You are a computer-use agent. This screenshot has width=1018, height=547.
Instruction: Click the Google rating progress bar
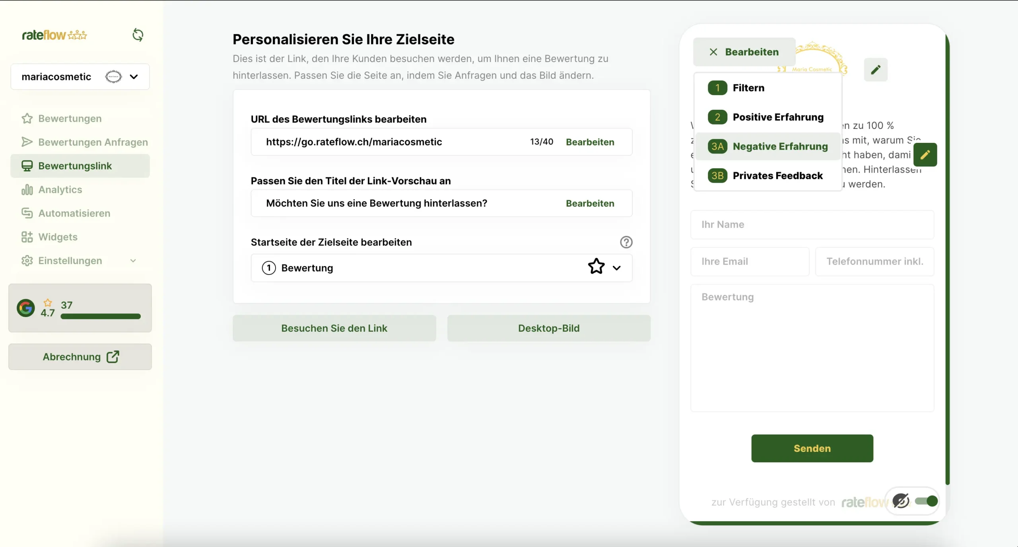(x=101, y=317)
